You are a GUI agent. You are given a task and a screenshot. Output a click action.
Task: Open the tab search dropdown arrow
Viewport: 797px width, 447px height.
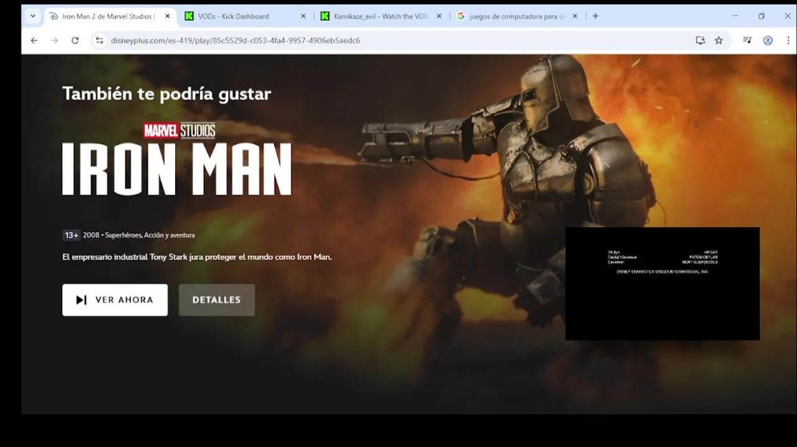33,16
